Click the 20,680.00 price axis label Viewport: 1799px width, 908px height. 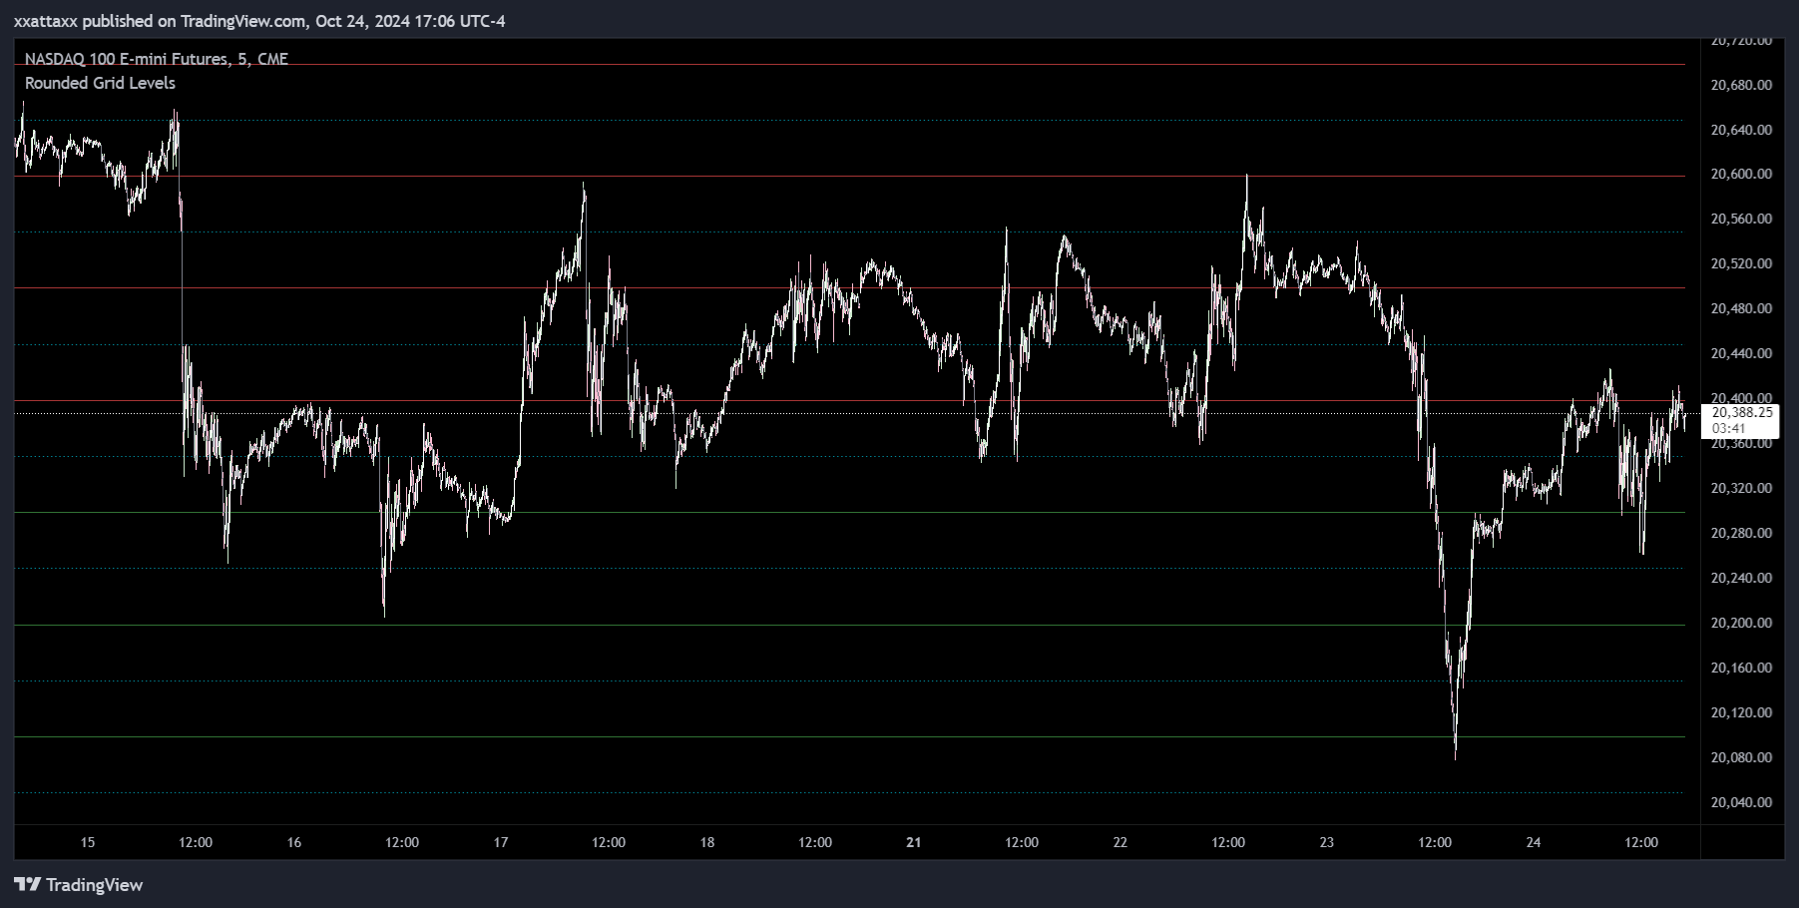[x=1741, y=85]
